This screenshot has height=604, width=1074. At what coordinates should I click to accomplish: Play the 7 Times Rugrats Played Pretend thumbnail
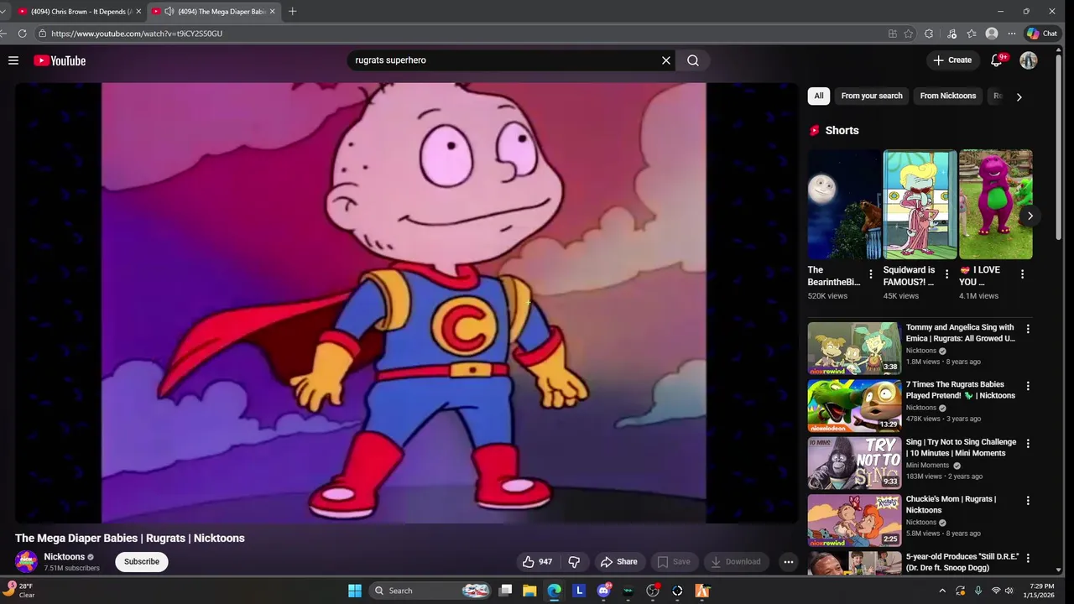pyautogui.click(x=854, y=405)
